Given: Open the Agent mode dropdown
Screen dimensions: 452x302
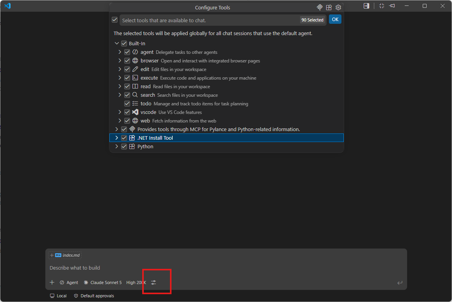Looking at the screenshot, I should [x=69, y=282].
